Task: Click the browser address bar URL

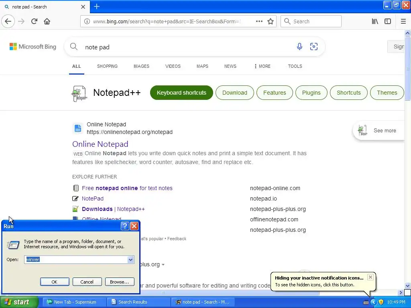Action: click(167, 22)
